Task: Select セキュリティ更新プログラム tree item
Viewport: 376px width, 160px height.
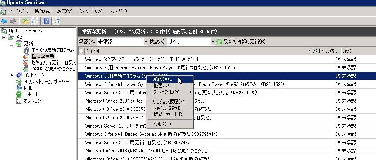Action: point(53,63)
